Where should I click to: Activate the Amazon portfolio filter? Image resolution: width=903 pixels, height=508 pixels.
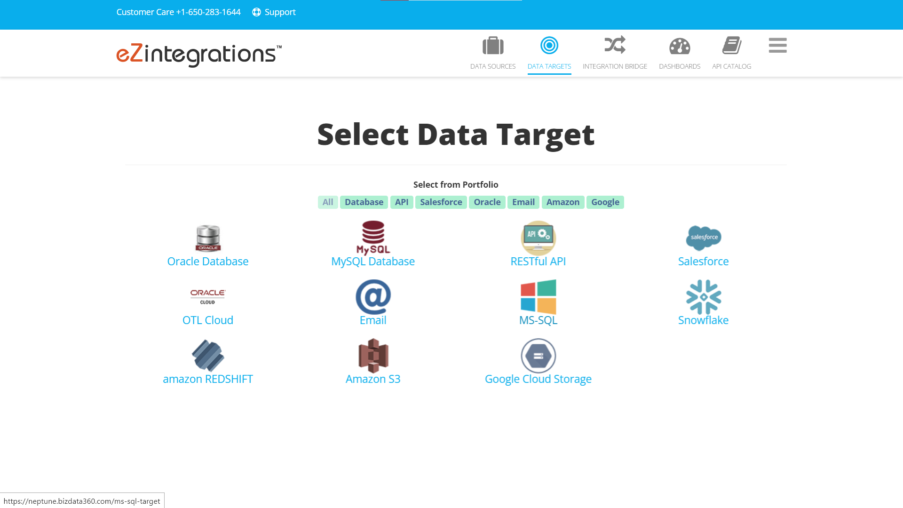pyautogui.click(x=563, y=202)
